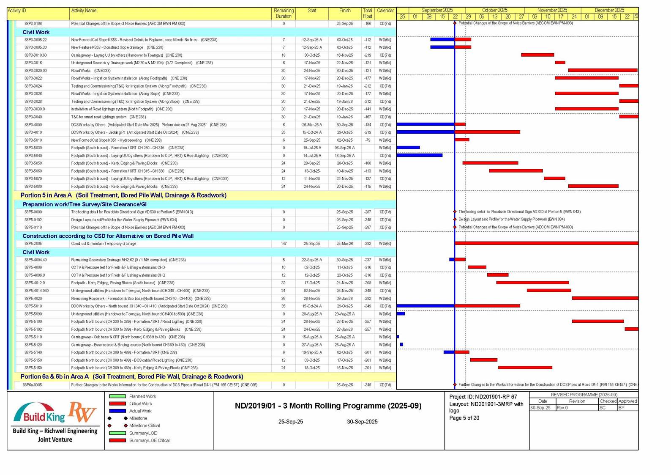Sort by the Activity Name column header
The width and height of the screenshot is (671, 475).
click(84, 11)
